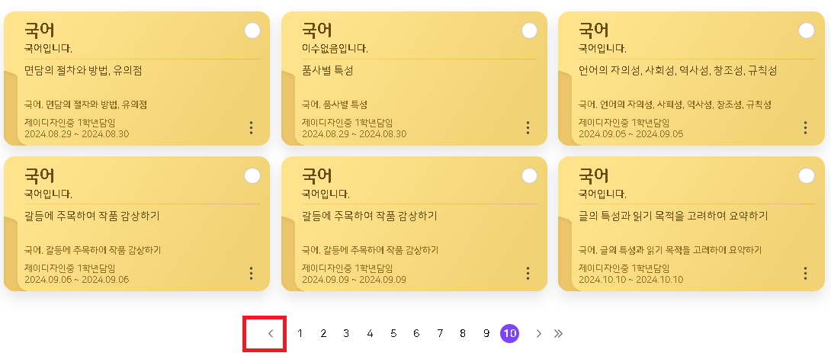Viewport: 831px width, 353px height.
Task: Click the next page right arrow
Action: [539, 334]
